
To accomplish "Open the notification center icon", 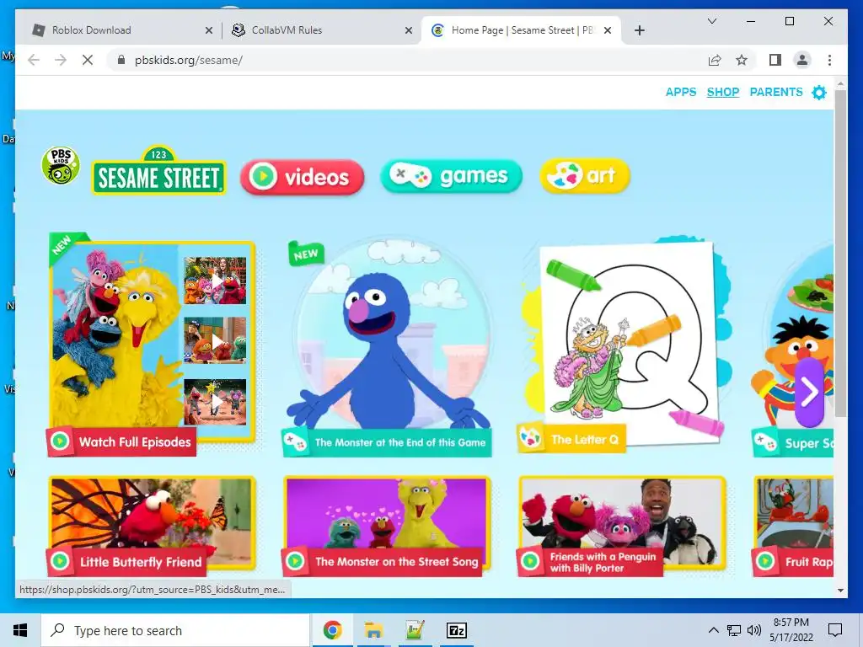I will click(835, 630).
